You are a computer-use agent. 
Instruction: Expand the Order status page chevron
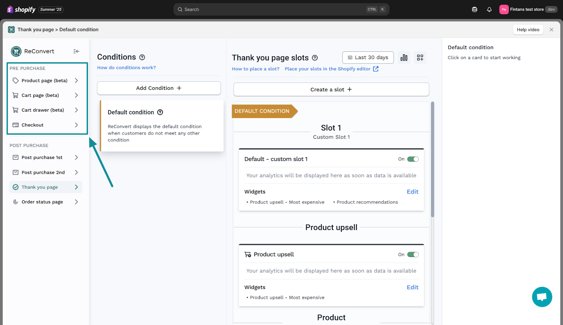click(76, 202)
